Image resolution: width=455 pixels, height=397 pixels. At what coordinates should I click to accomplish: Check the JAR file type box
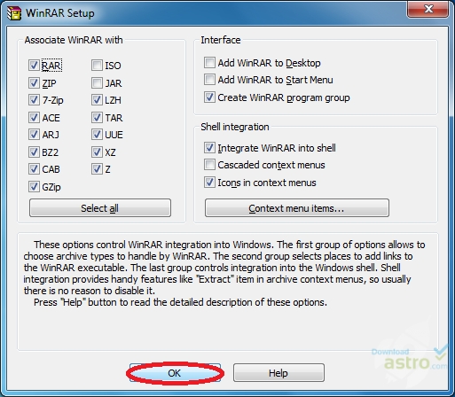pyautogui.click(x=97, y=83)
